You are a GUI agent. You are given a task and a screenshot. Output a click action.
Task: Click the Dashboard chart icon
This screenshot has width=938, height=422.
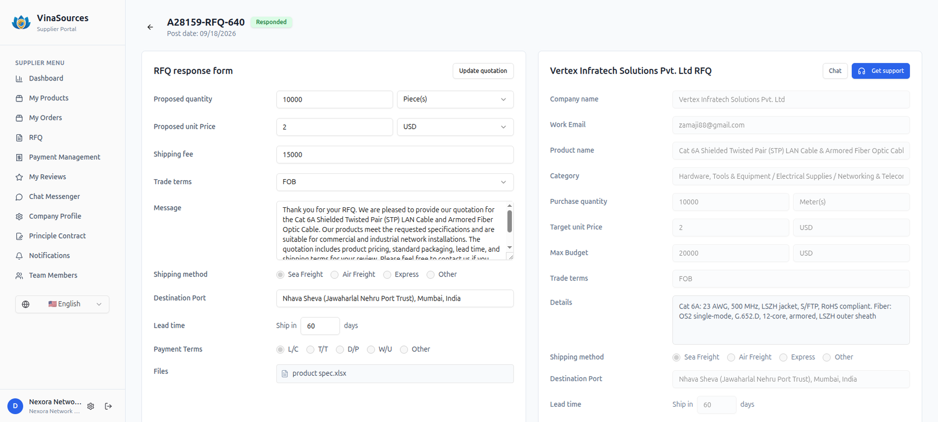point(19,78)
